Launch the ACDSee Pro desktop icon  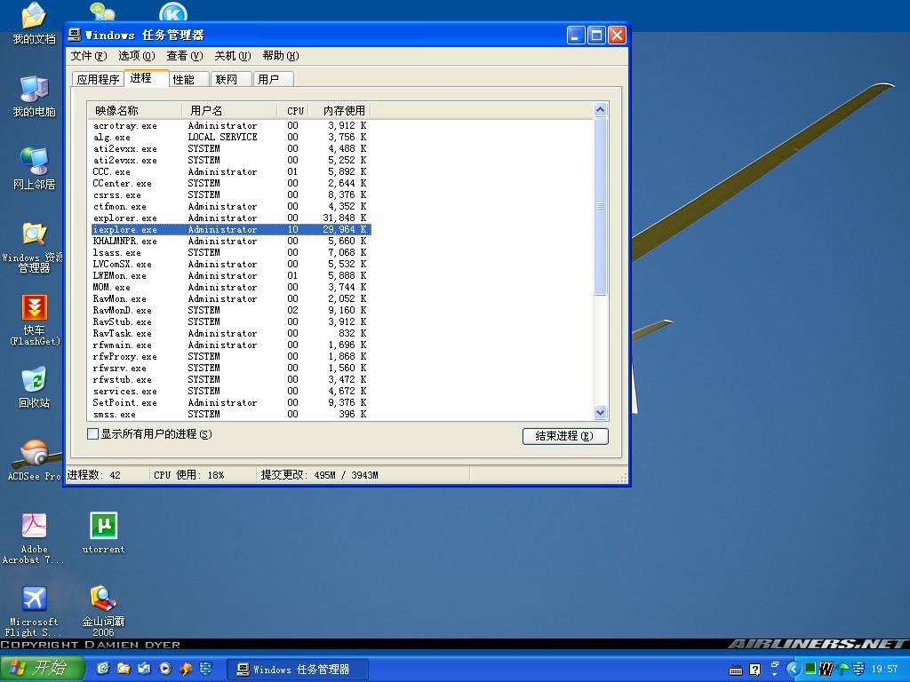click(34, 460)
